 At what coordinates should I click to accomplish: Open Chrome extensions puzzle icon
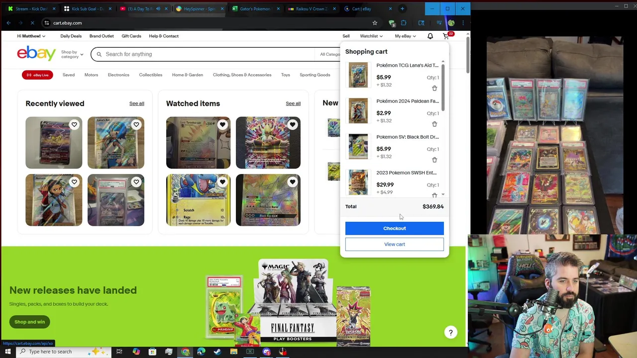point(404,23)
